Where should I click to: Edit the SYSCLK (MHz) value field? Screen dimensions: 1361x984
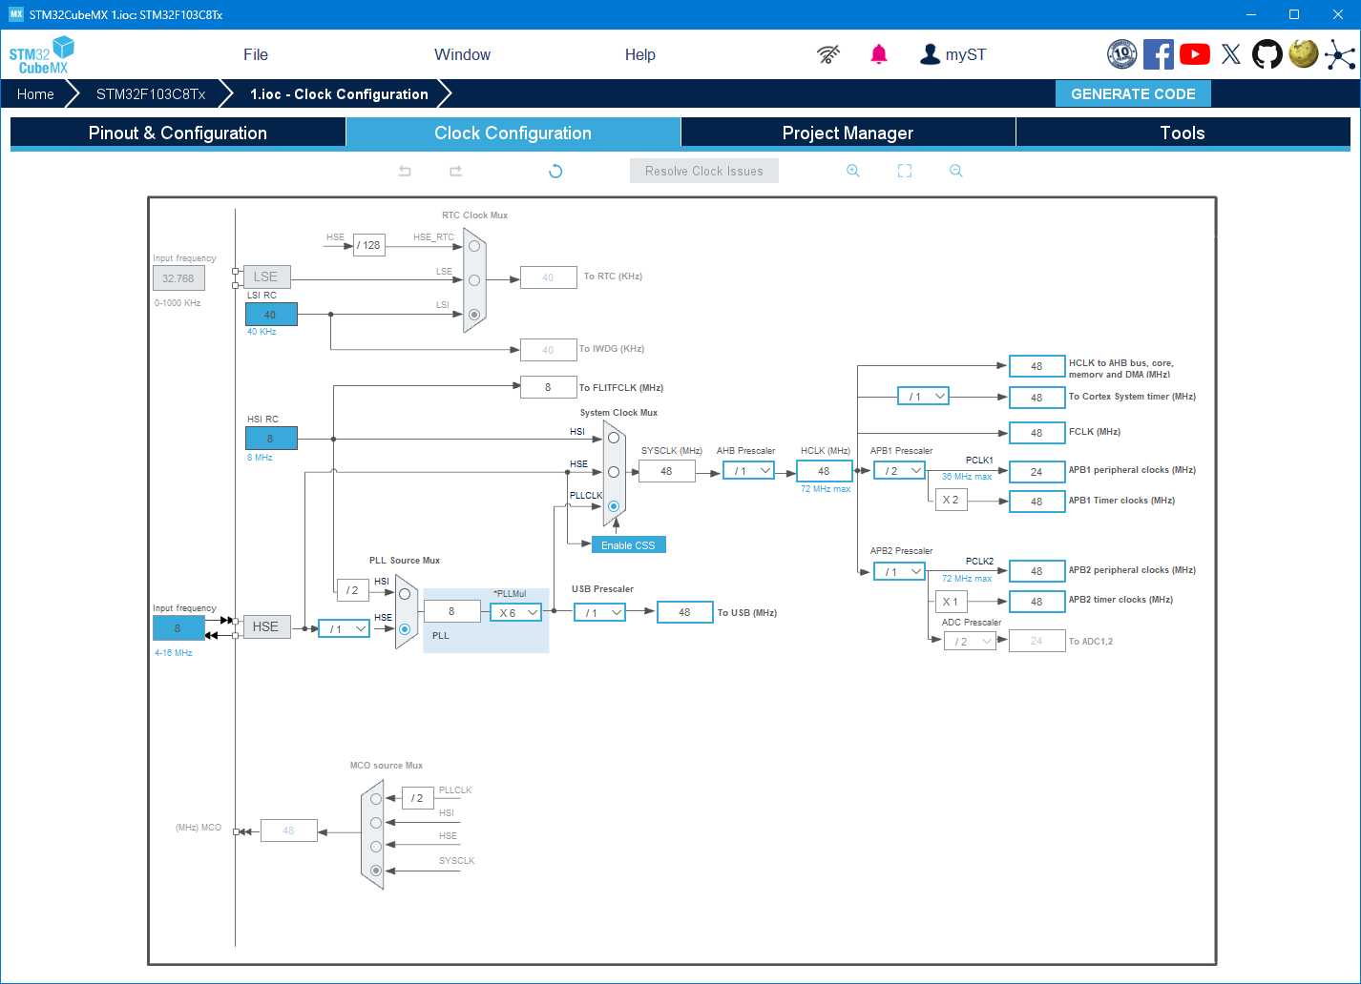666,471
